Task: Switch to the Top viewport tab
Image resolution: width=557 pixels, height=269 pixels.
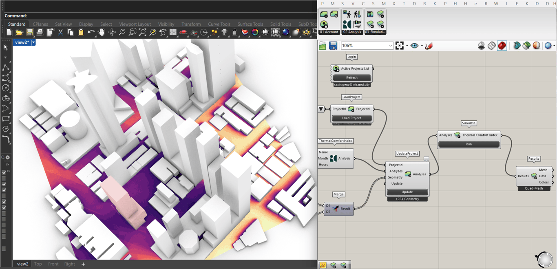Action: pyautogui.click(x=38, y=264)
